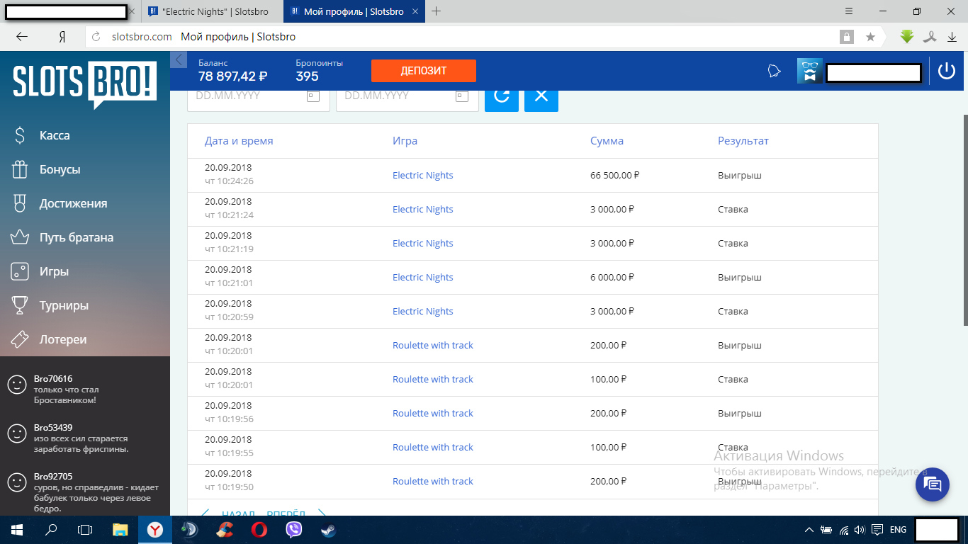This screenshot has height=544, width=968.
Task: Launch Opera from the Windows taskbar
Action: [259, 530]
